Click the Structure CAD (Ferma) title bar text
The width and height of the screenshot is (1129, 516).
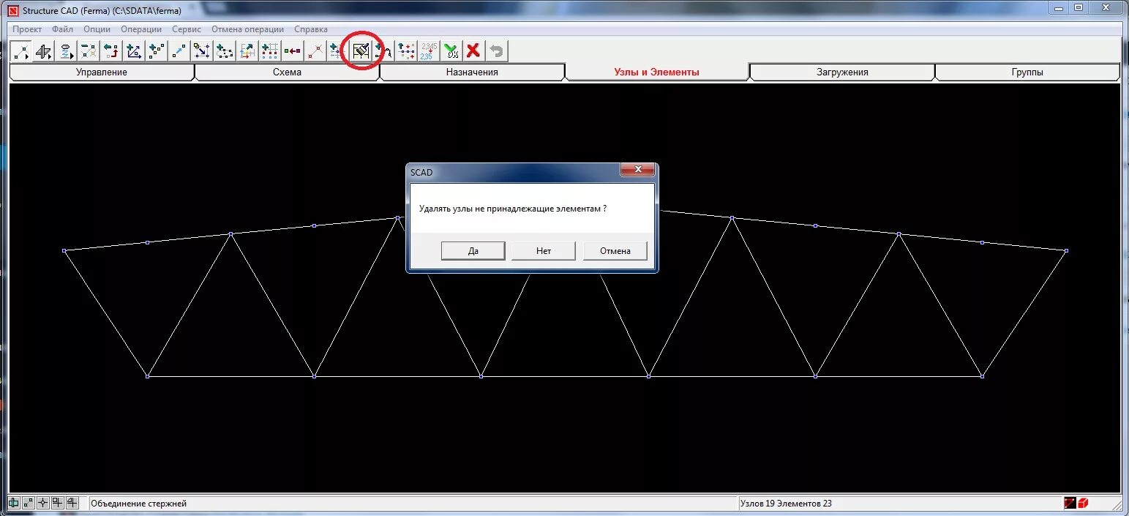(x=102, y=10)
